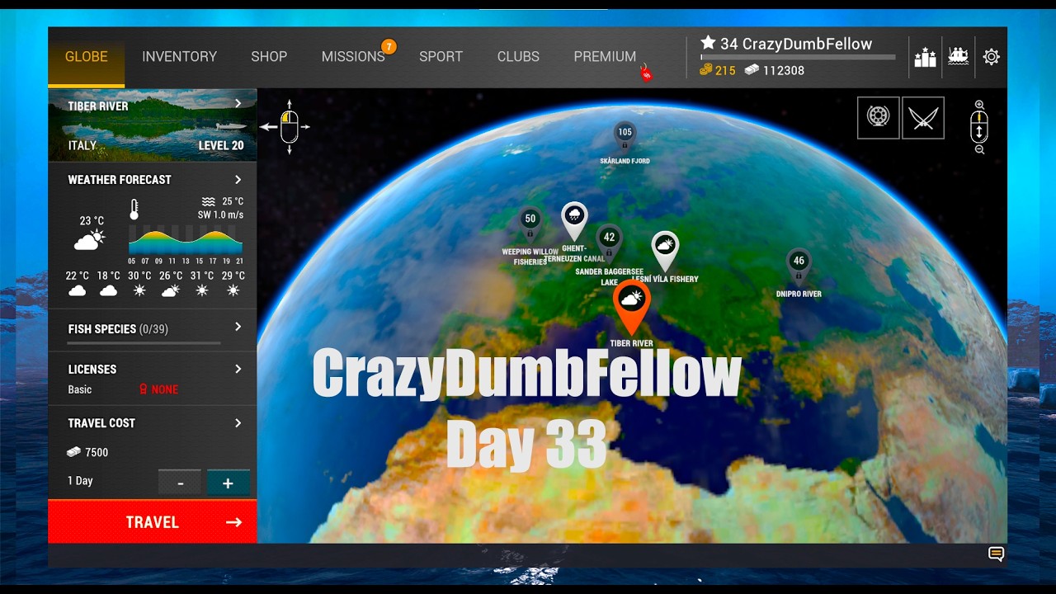Screen dimensions: 1056x594
Task: Open the settings gear icon
Action: click(991, 57)
